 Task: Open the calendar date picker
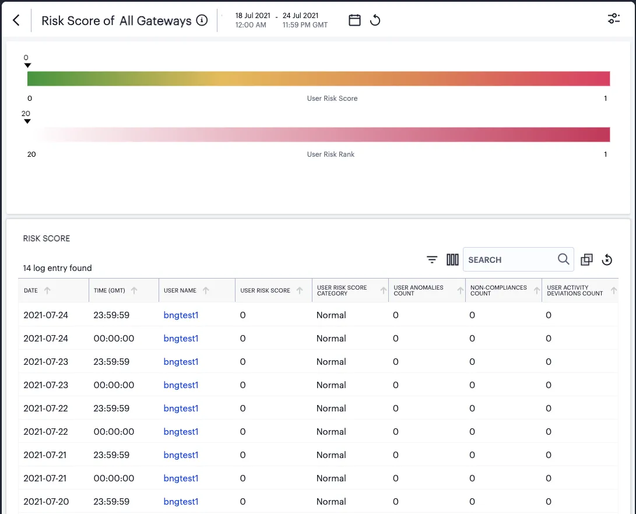(x=354, y=20)
